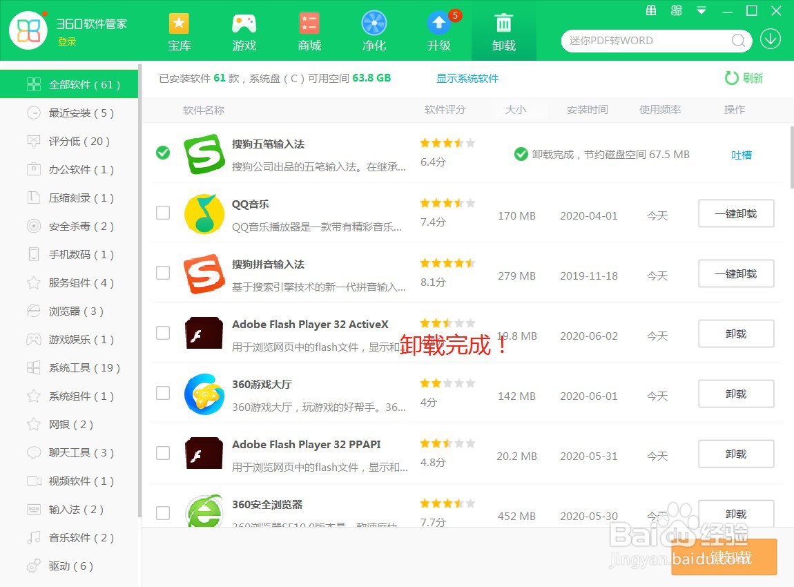794x587 pixels.
Task: Check Adobe Flash Player 32 ActiveX checkbox
Action: point(163,333)
